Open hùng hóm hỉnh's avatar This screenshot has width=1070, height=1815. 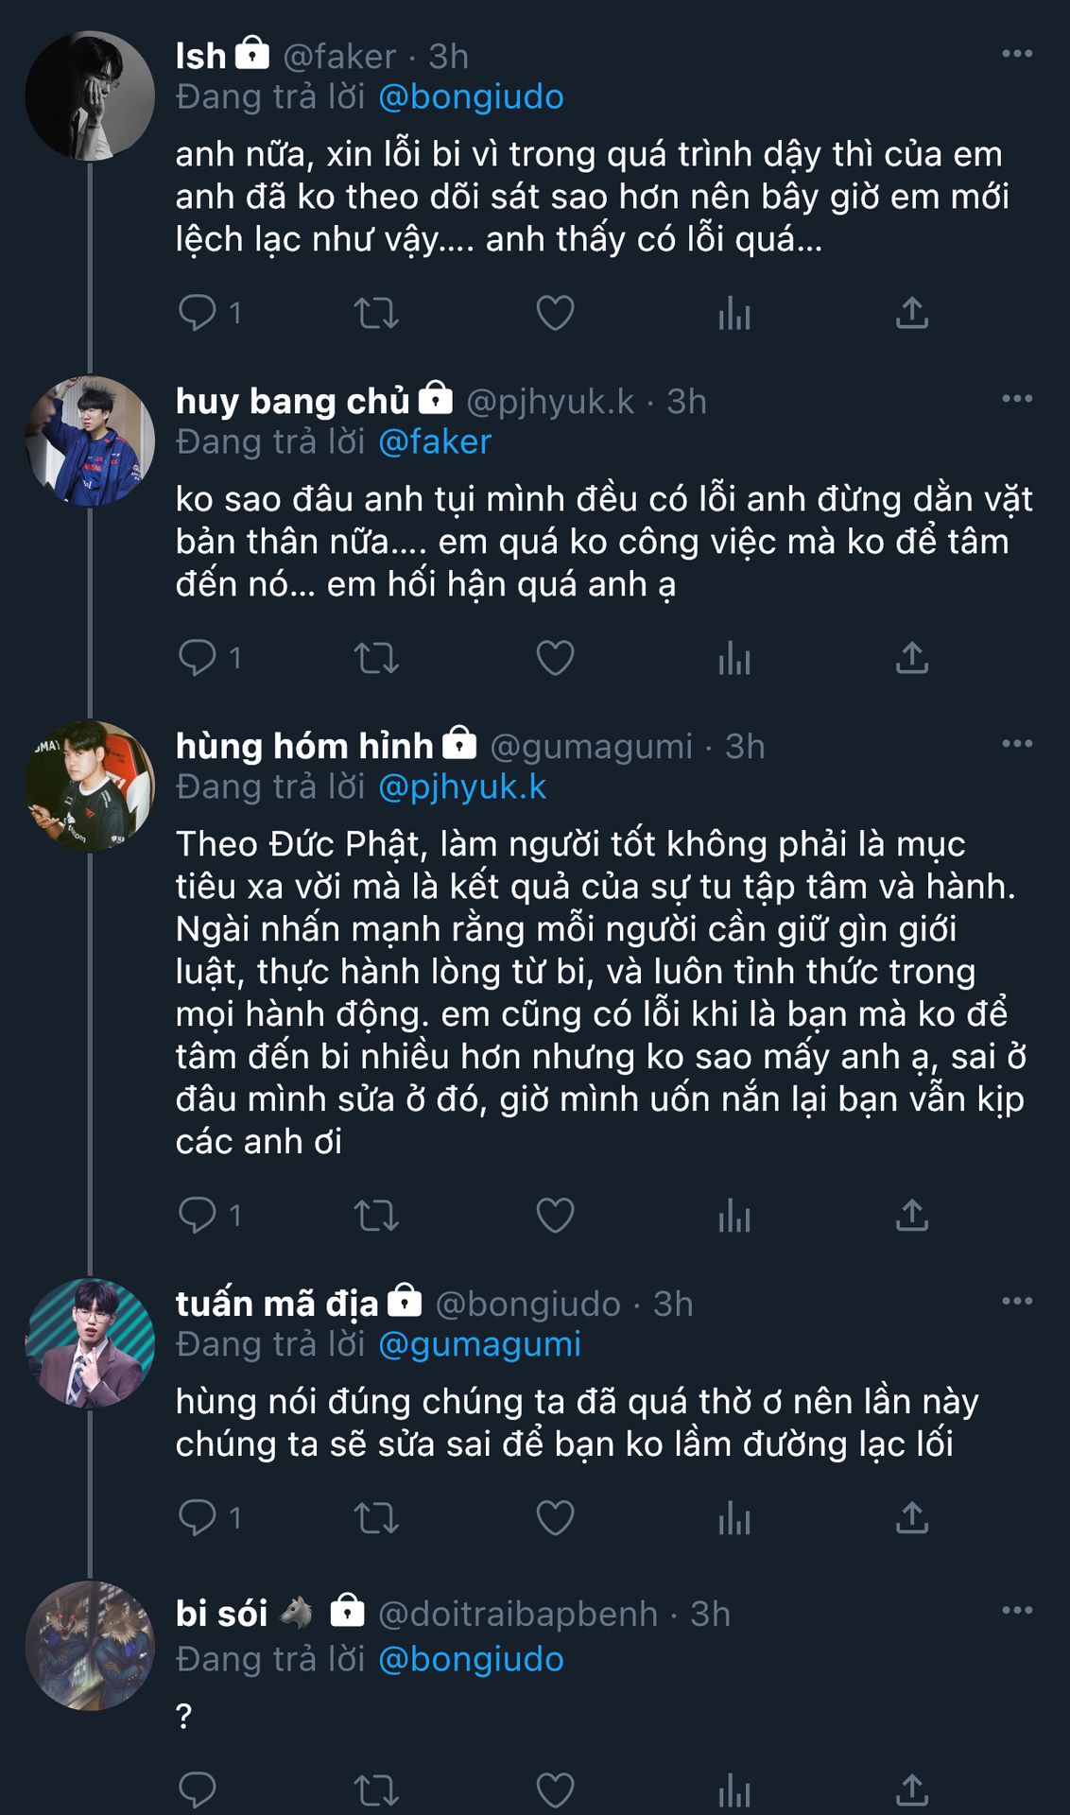90,786
